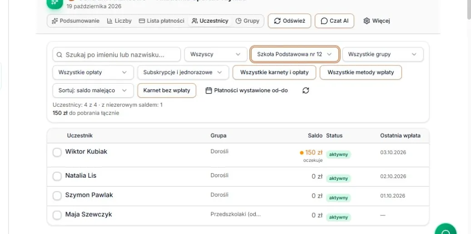Toggle the Karnet bez wpłaty filter

coord(167,90)
